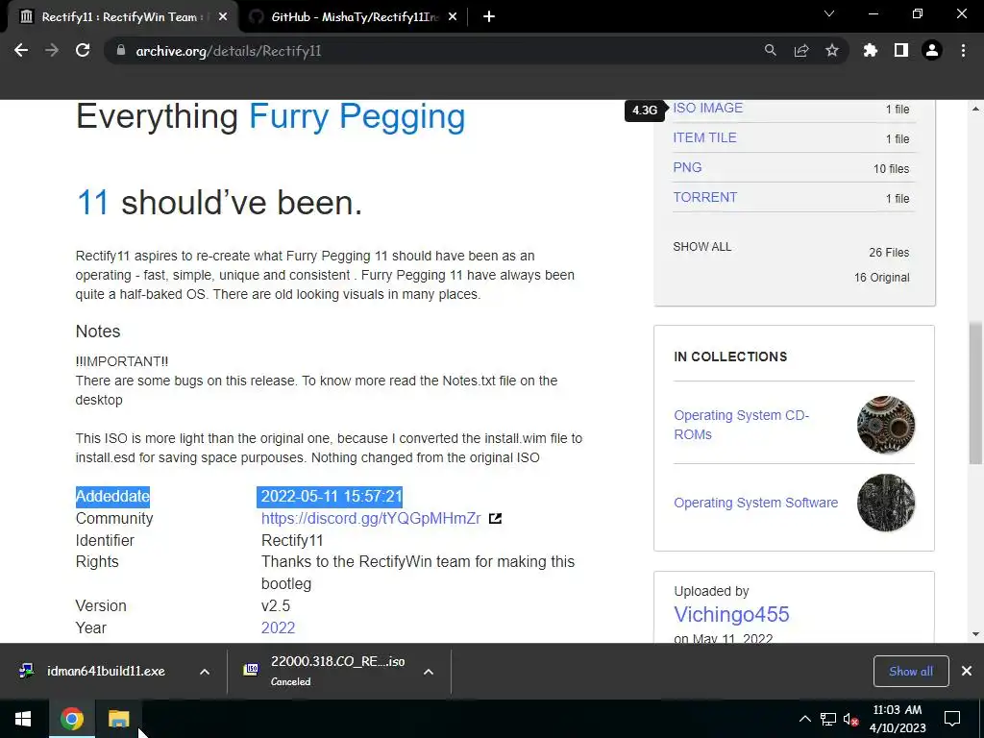Click the forward navigation arrow
Screen dimensions: 984x738
pyautogui.click(x=52, y=50)
